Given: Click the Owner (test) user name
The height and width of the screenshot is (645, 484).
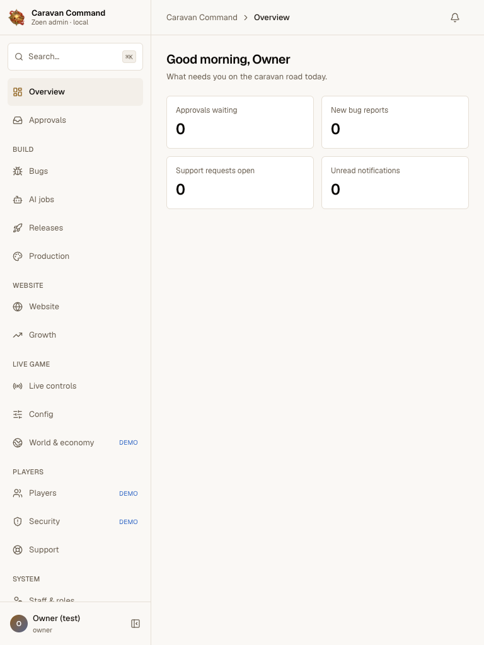Looking at the screenshot, I should 56,619.
